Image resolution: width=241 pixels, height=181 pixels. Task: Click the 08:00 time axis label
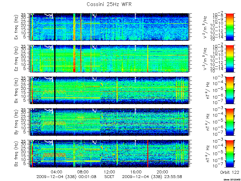(x=83, y=172)
